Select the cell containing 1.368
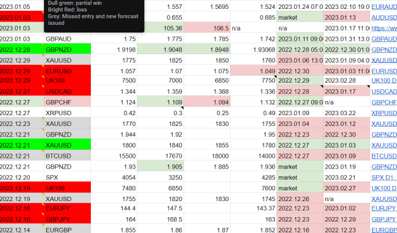The height and width of the screenshot is (233, 397). click(207, 90)
